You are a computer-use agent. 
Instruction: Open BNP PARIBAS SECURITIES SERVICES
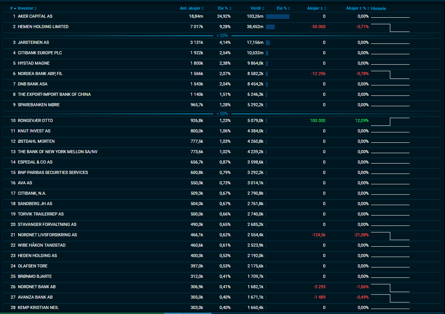[53, 173]
